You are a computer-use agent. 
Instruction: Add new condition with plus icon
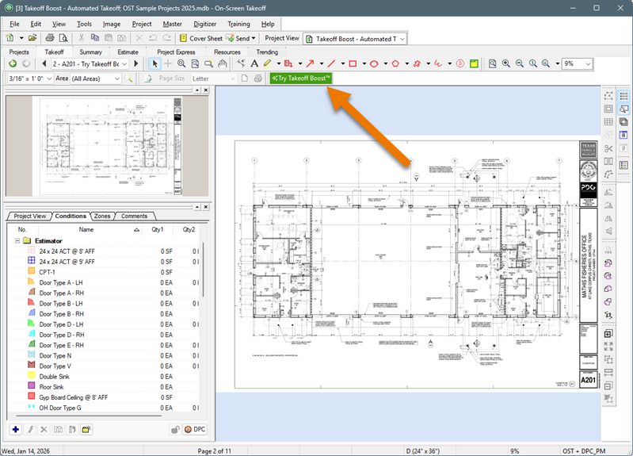coord(16,429)
